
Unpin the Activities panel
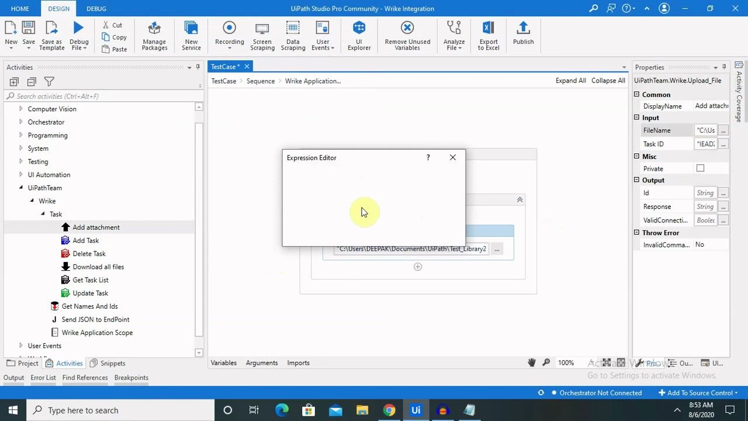(198, 67)
